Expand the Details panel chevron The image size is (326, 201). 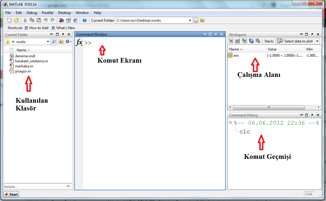pos(69,186)
